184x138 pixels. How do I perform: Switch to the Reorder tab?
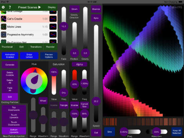(50, 47)
